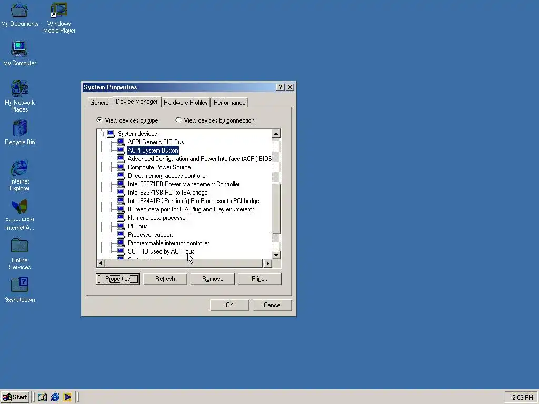This screenshot has height=404, width=539.
Task: Open the Hardware Profiles tab
Action: click(x=186, y=103)
